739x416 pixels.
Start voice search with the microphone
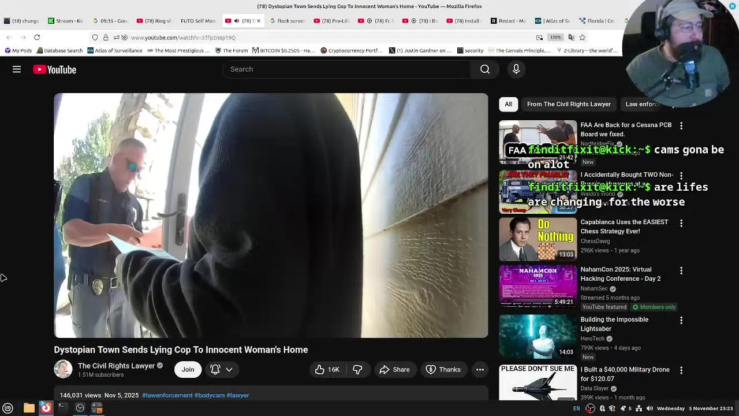click(516, 69)
